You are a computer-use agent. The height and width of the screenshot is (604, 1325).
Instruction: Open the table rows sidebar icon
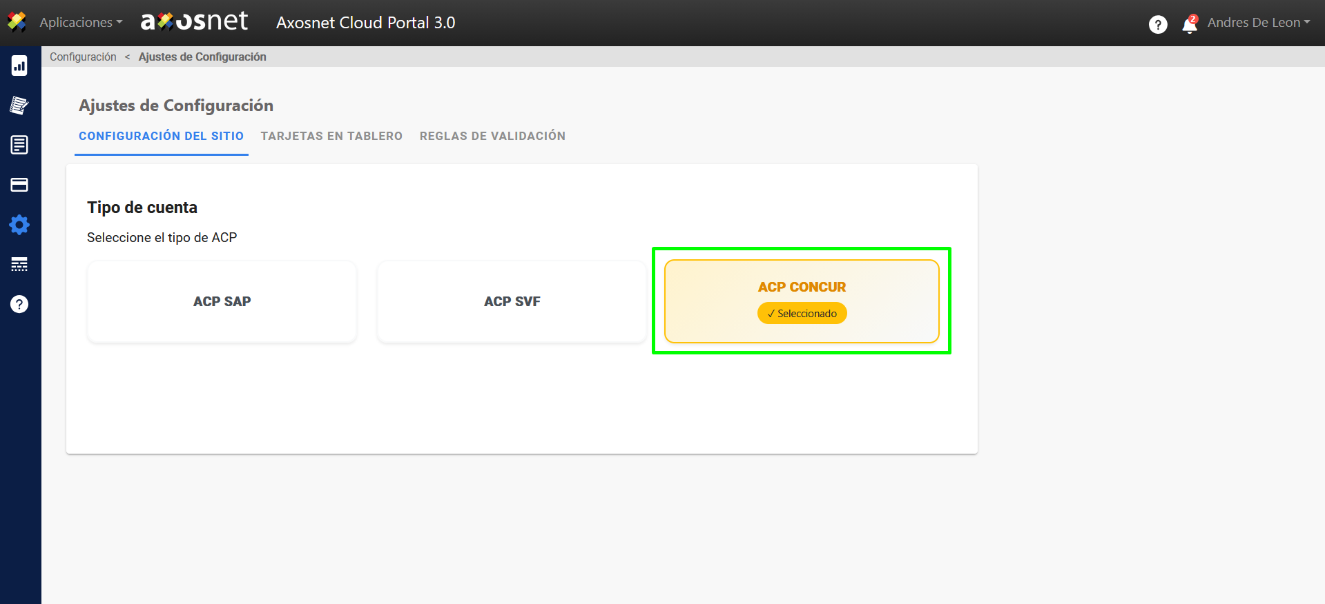19,264
